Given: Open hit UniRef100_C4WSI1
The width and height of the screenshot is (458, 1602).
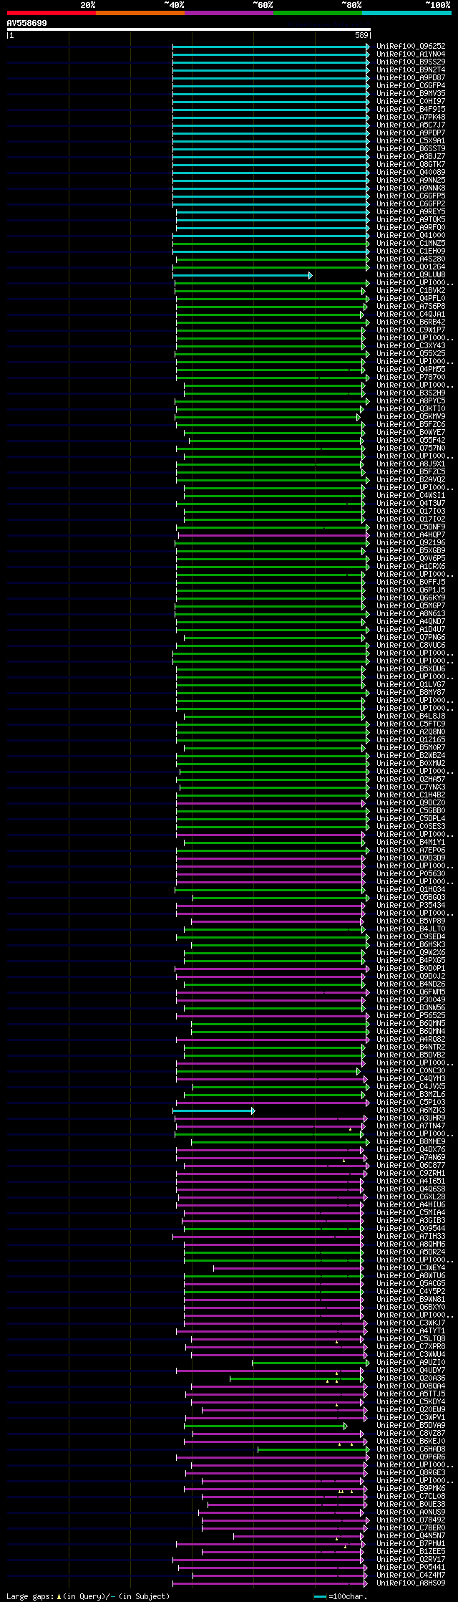Looking at the screenshot, I should click(x=411, y=496).
